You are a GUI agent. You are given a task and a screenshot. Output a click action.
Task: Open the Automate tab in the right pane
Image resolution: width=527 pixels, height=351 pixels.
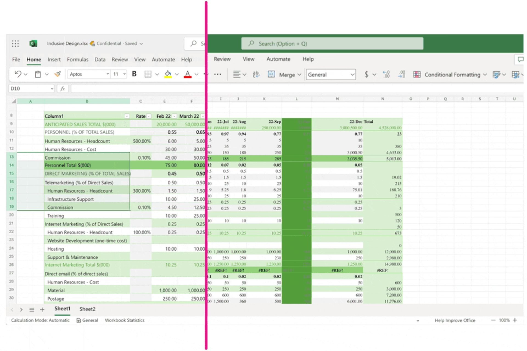pyautogui.click(x=278, y=59)
